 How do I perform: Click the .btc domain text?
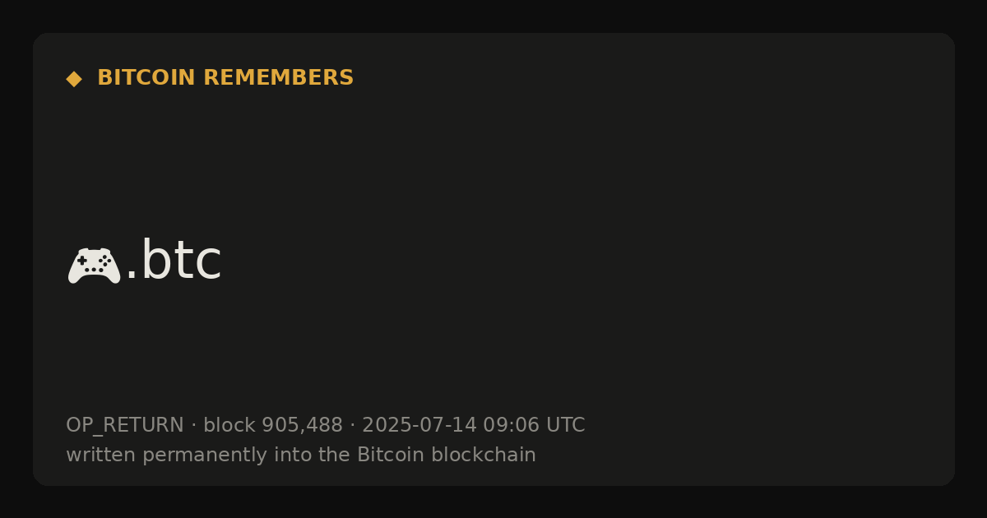point(173,261)
